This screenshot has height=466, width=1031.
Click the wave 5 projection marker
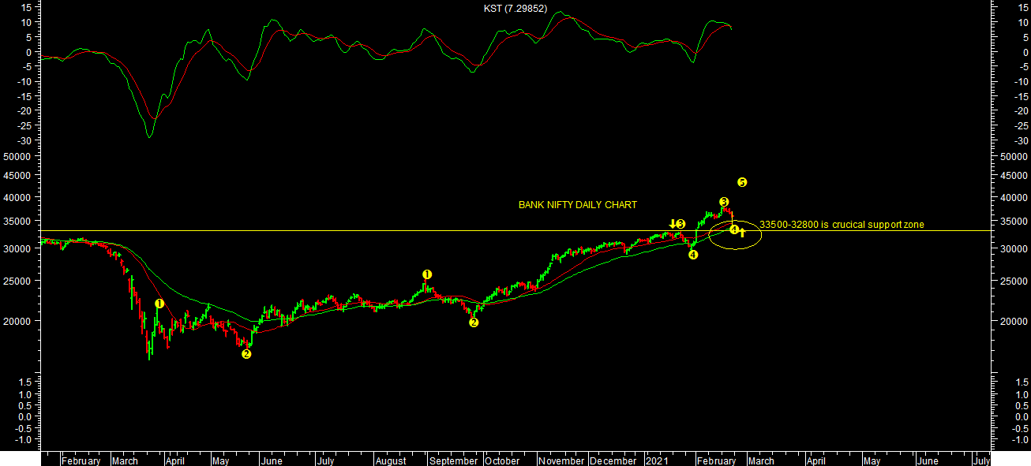click(742, 182)
